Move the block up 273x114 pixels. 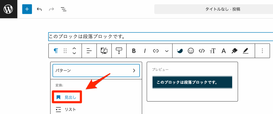point(74,48)
